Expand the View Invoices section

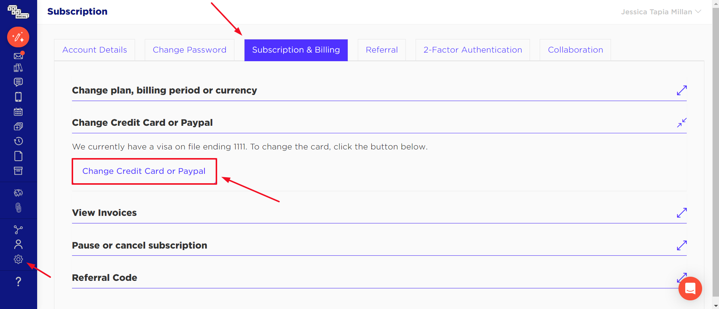tap(681, 213)
